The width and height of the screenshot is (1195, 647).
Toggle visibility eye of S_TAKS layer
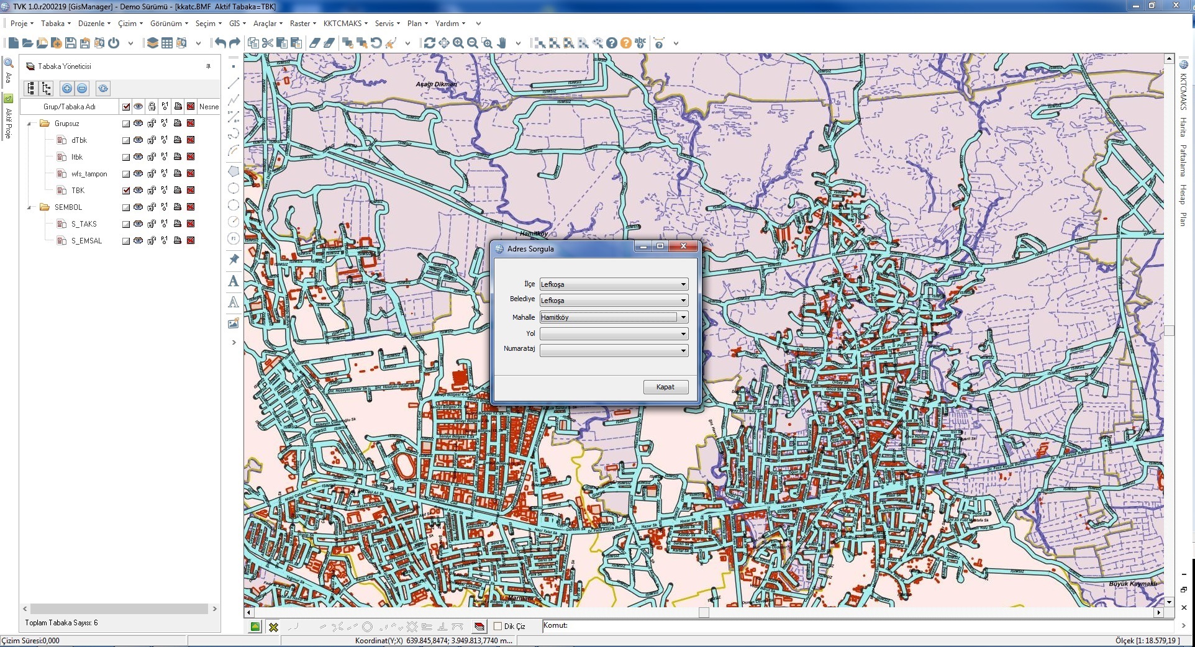[x=138, y=224]
